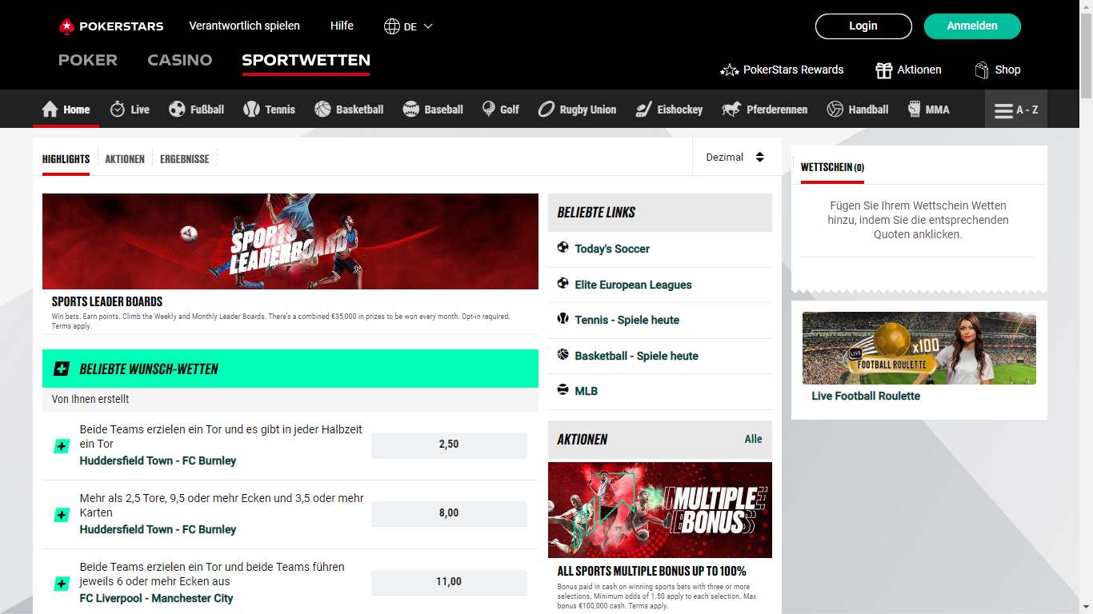Switch to the Aktionen tab

125,159
